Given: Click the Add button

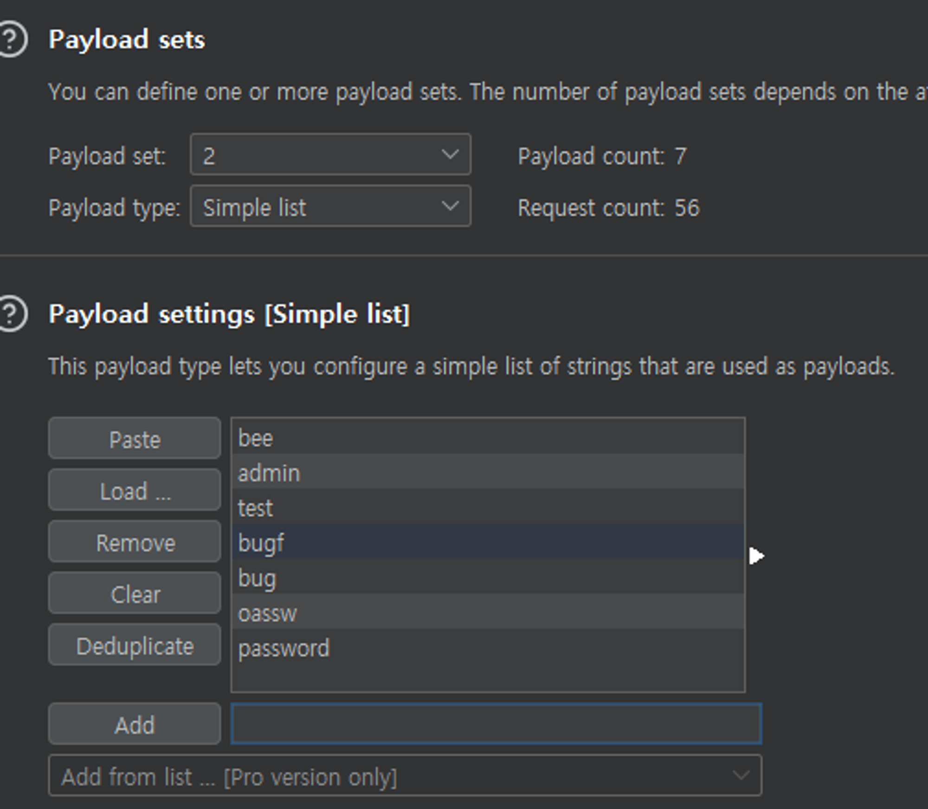Looking at the screenshot, I should point(135,724).
